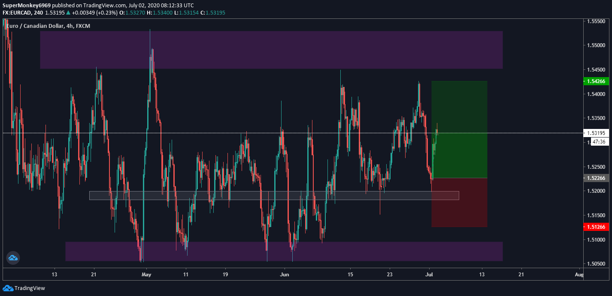Click the 1.51500 price axis label
612x296 pixels.
596,215
